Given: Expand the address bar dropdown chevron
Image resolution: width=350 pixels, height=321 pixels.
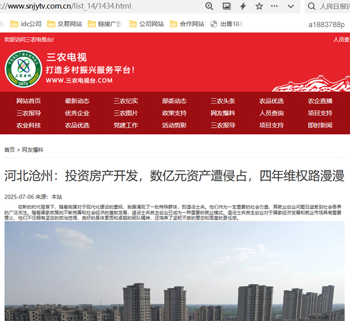Looking at the screenshot, I should point(290,6).
